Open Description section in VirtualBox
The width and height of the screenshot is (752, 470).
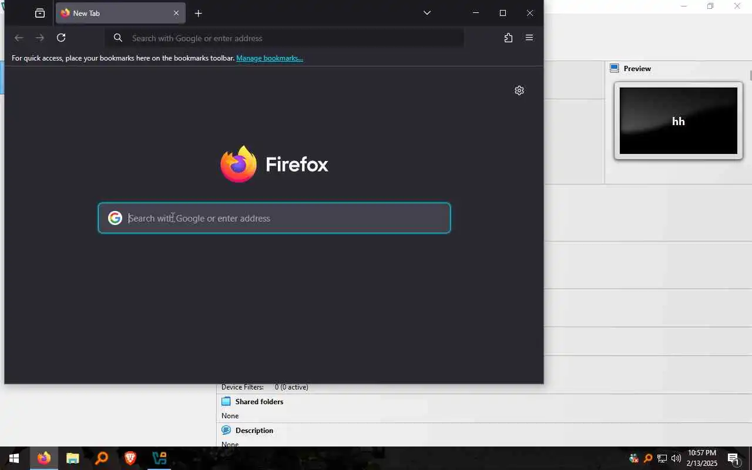(x=254, y=431)
